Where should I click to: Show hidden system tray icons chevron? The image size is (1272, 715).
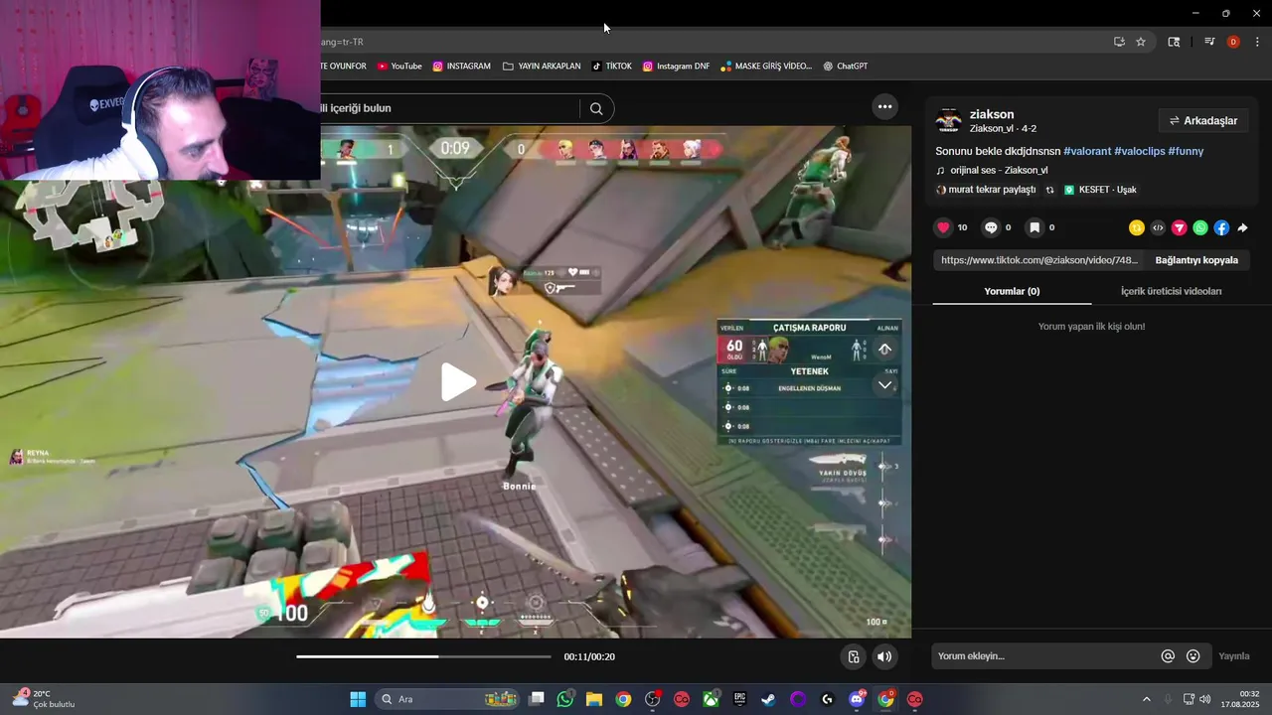1146,699
